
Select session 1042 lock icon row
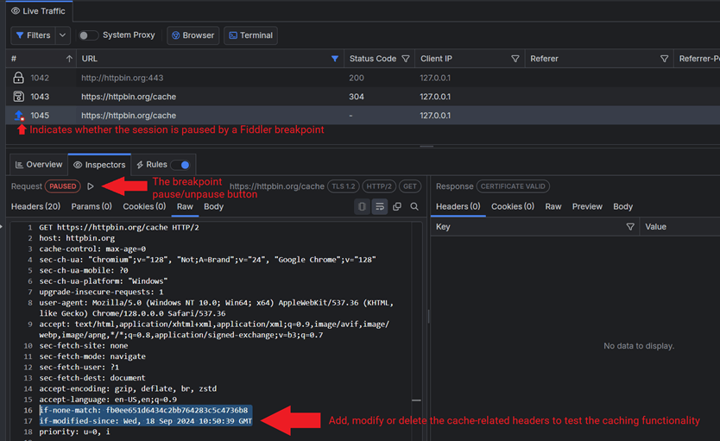coord(18,78)
